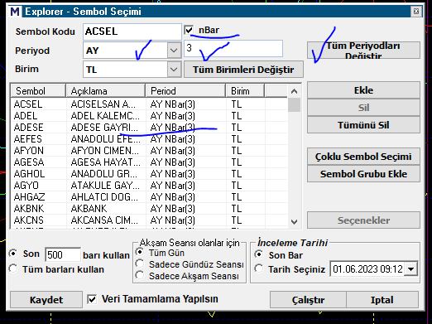The width and height of the screenshot is (432, 324).
Task: Click the Seçenekler button
Action: click(363, 220)
